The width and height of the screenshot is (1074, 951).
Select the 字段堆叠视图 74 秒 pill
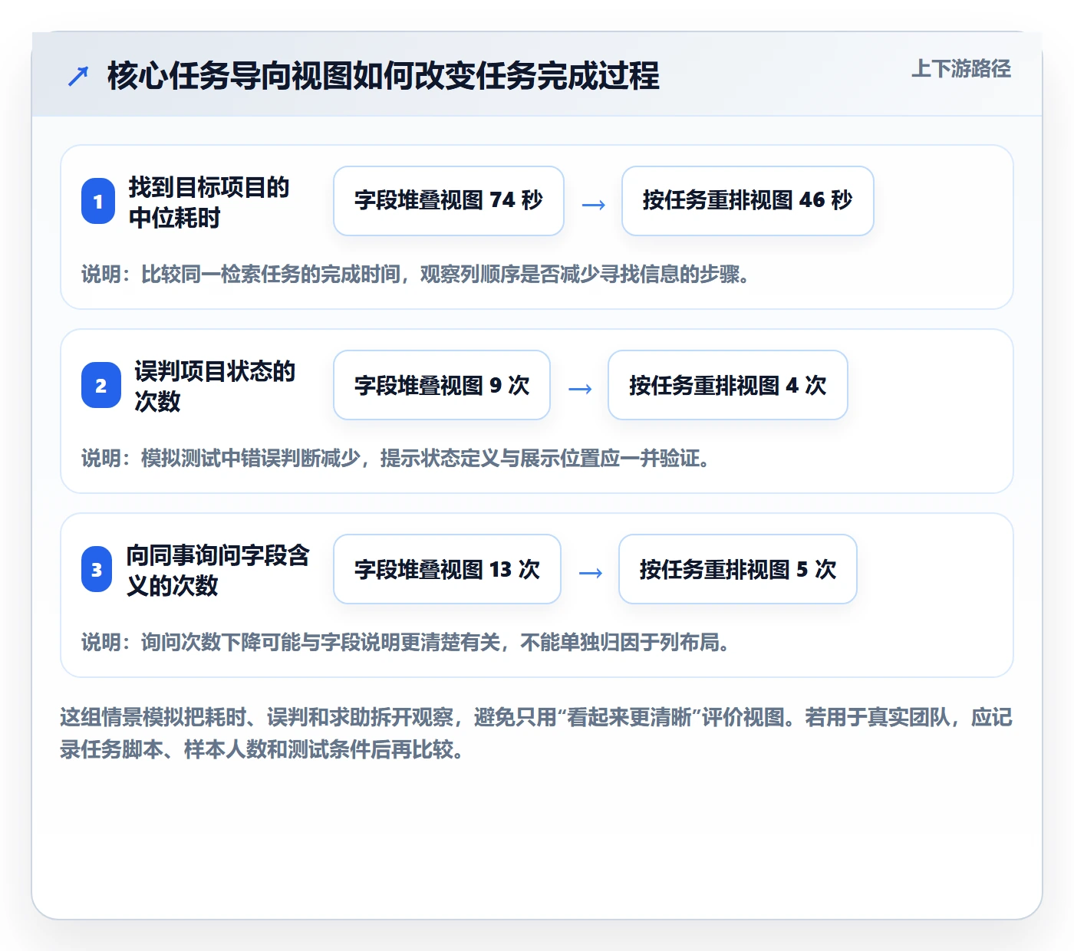coord(449,201)
